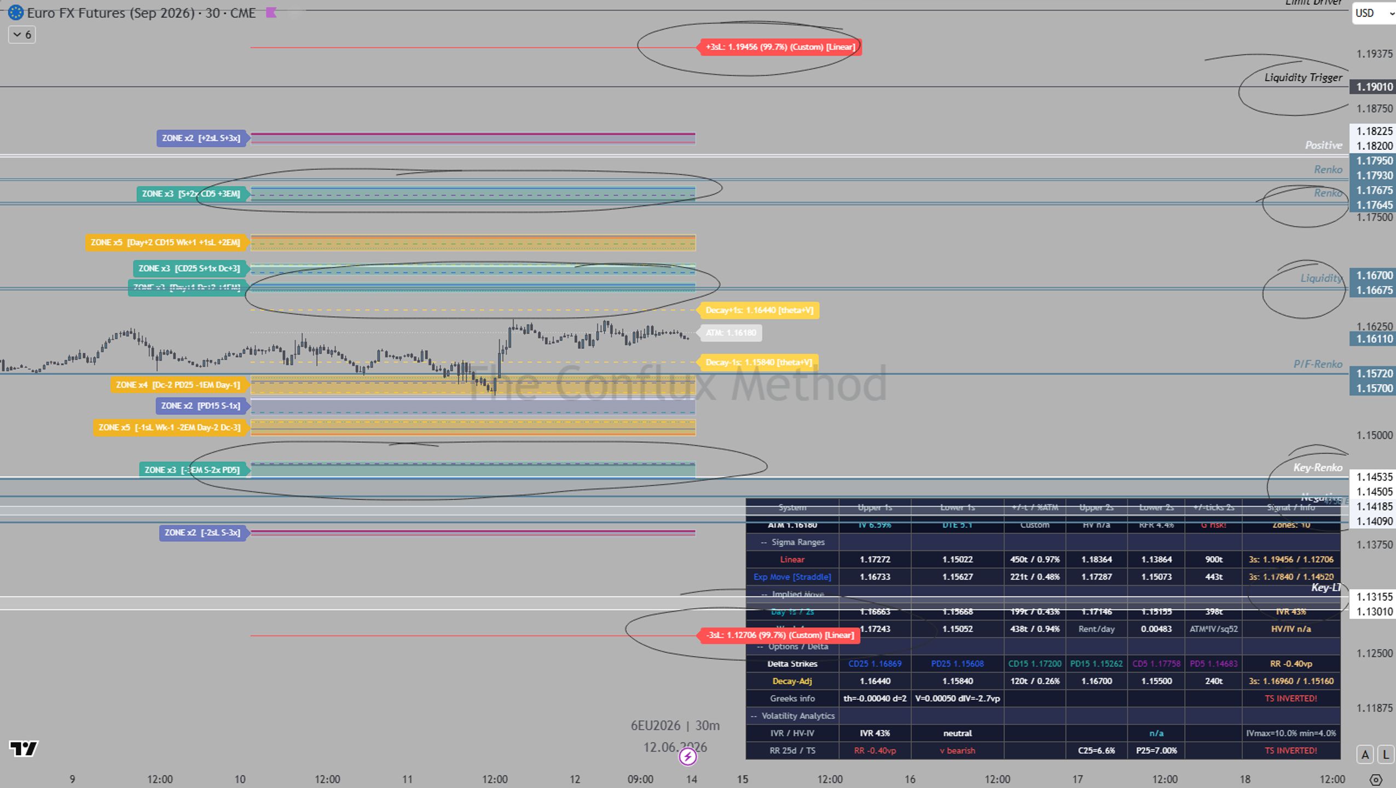Click the Euro flag symbol icon
The height and width of the screenshot is (788, 1396).
(15, 12)
